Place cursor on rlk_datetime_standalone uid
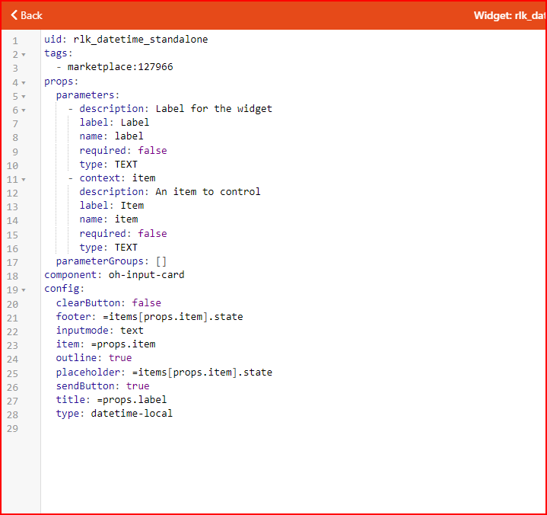 (x=140, y=40)
